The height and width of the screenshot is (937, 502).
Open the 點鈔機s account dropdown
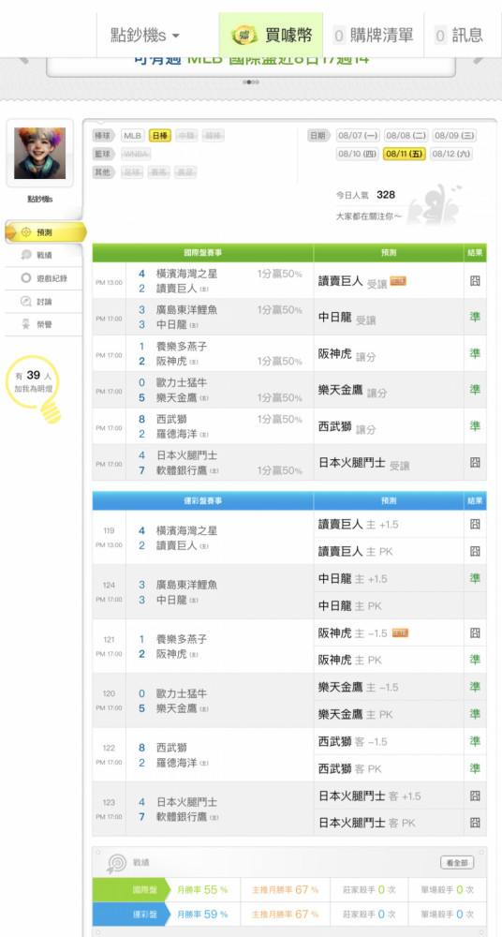[x=144, y=36]
